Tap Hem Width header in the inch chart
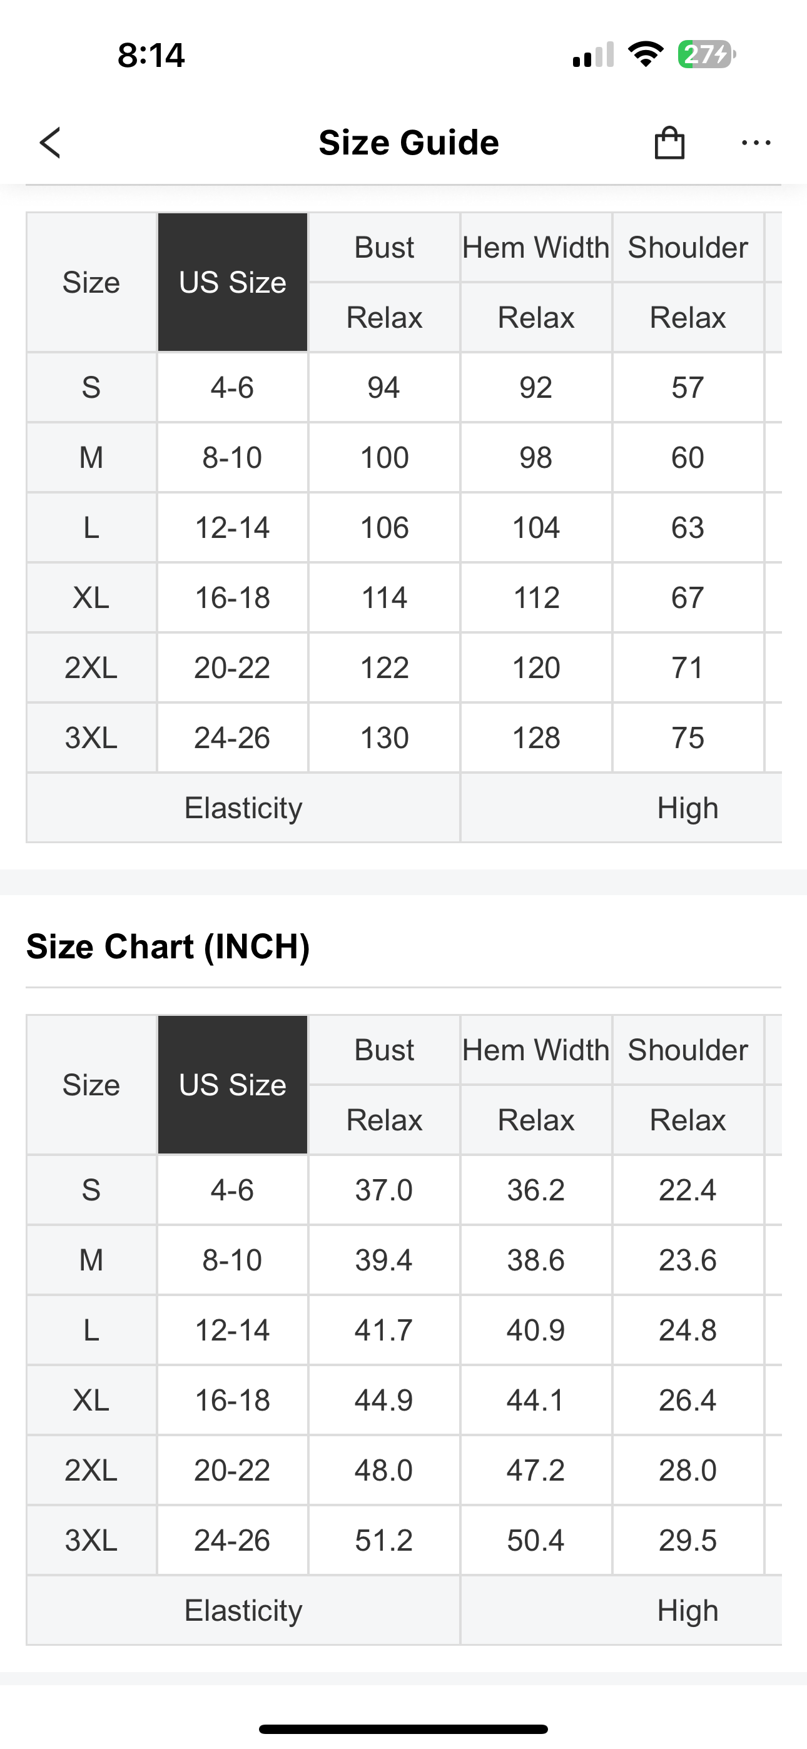Image resolution: width=807 pixels, height=1749 pixels. point(535,1050)
